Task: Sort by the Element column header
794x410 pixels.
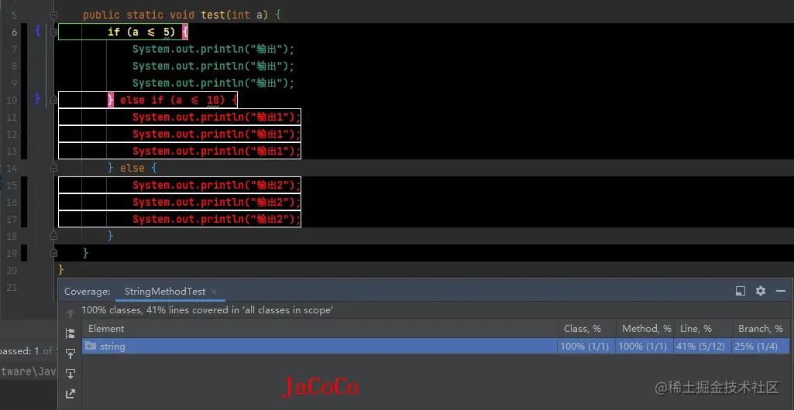Action: [320, 329]
